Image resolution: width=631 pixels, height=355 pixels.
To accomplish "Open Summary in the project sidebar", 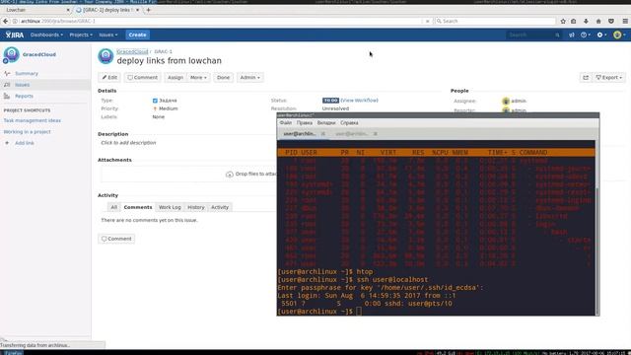I will [27, 74].
